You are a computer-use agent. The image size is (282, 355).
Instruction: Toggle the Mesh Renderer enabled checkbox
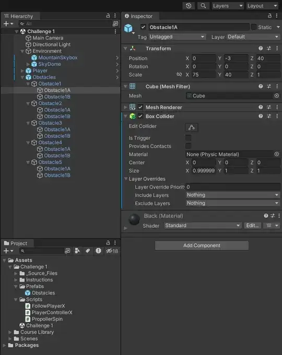pyautogui.click(x=140, y=107)
